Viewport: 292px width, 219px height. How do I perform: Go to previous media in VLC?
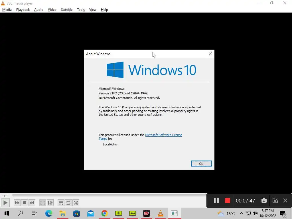coord(17,203)
